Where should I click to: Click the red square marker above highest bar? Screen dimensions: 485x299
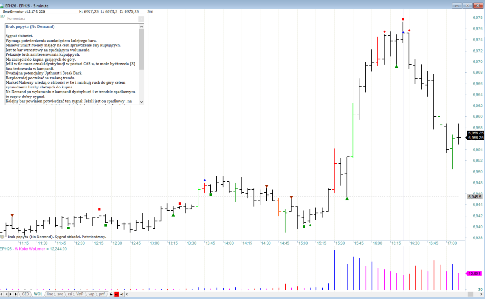click(403, 19)
